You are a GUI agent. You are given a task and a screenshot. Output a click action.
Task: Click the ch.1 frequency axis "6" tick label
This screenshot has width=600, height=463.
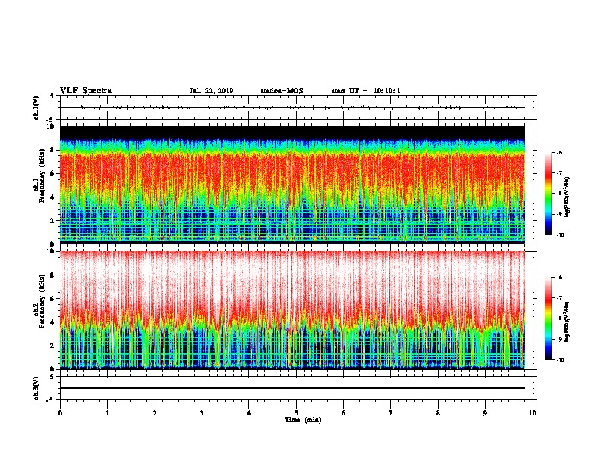53,173
